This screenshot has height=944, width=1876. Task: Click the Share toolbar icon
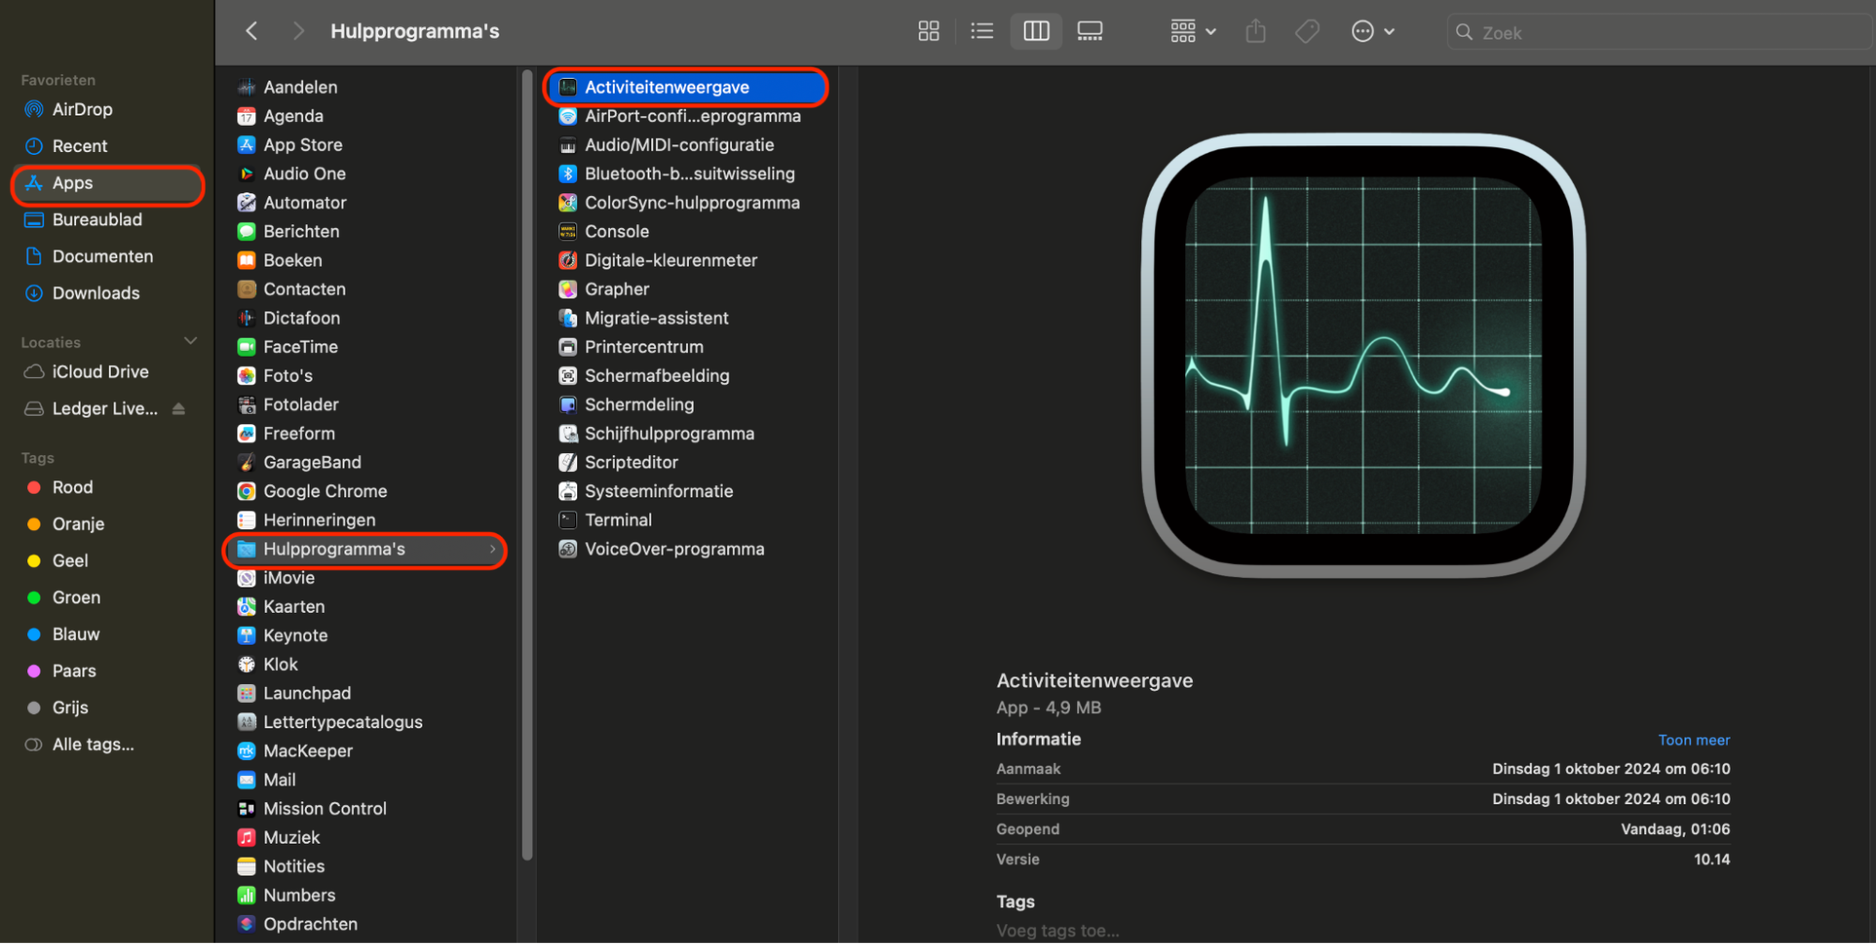[1256, 32]
